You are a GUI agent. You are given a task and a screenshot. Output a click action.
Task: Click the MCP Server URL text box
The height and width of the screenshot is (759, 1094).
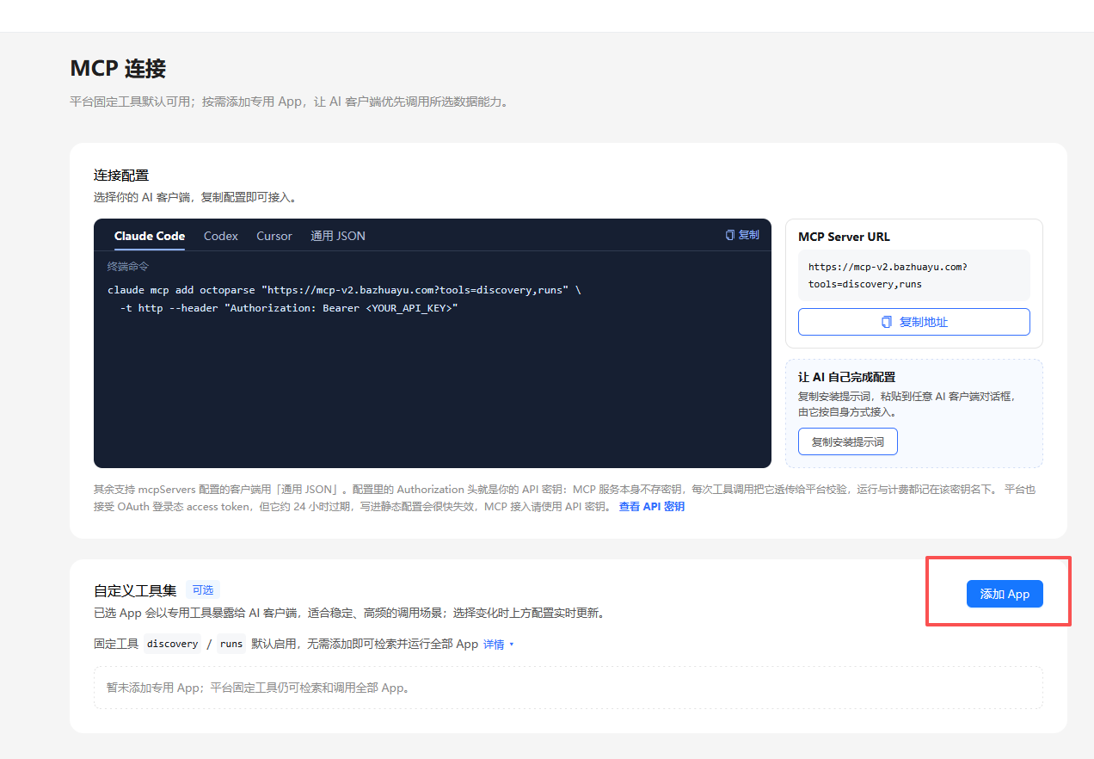(914, 275)
